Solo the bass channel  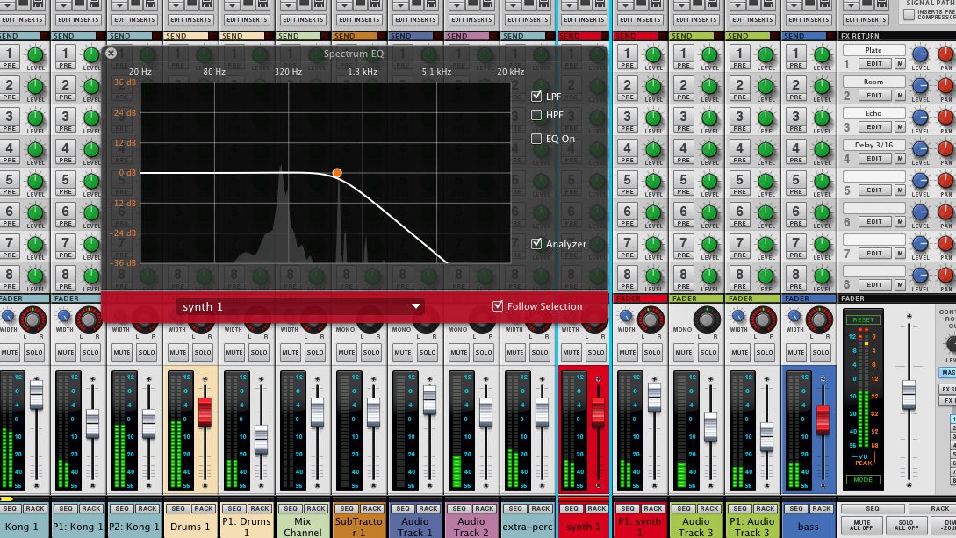click(x=821, y=352)
